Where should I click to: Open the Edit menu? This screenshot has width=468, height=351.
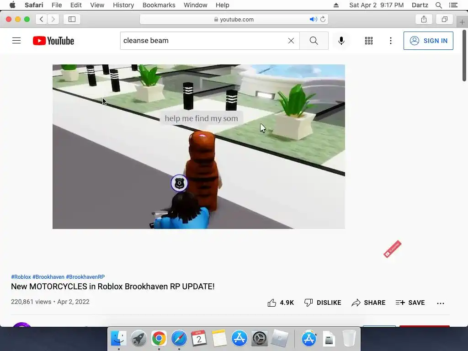tap(76, 5)
